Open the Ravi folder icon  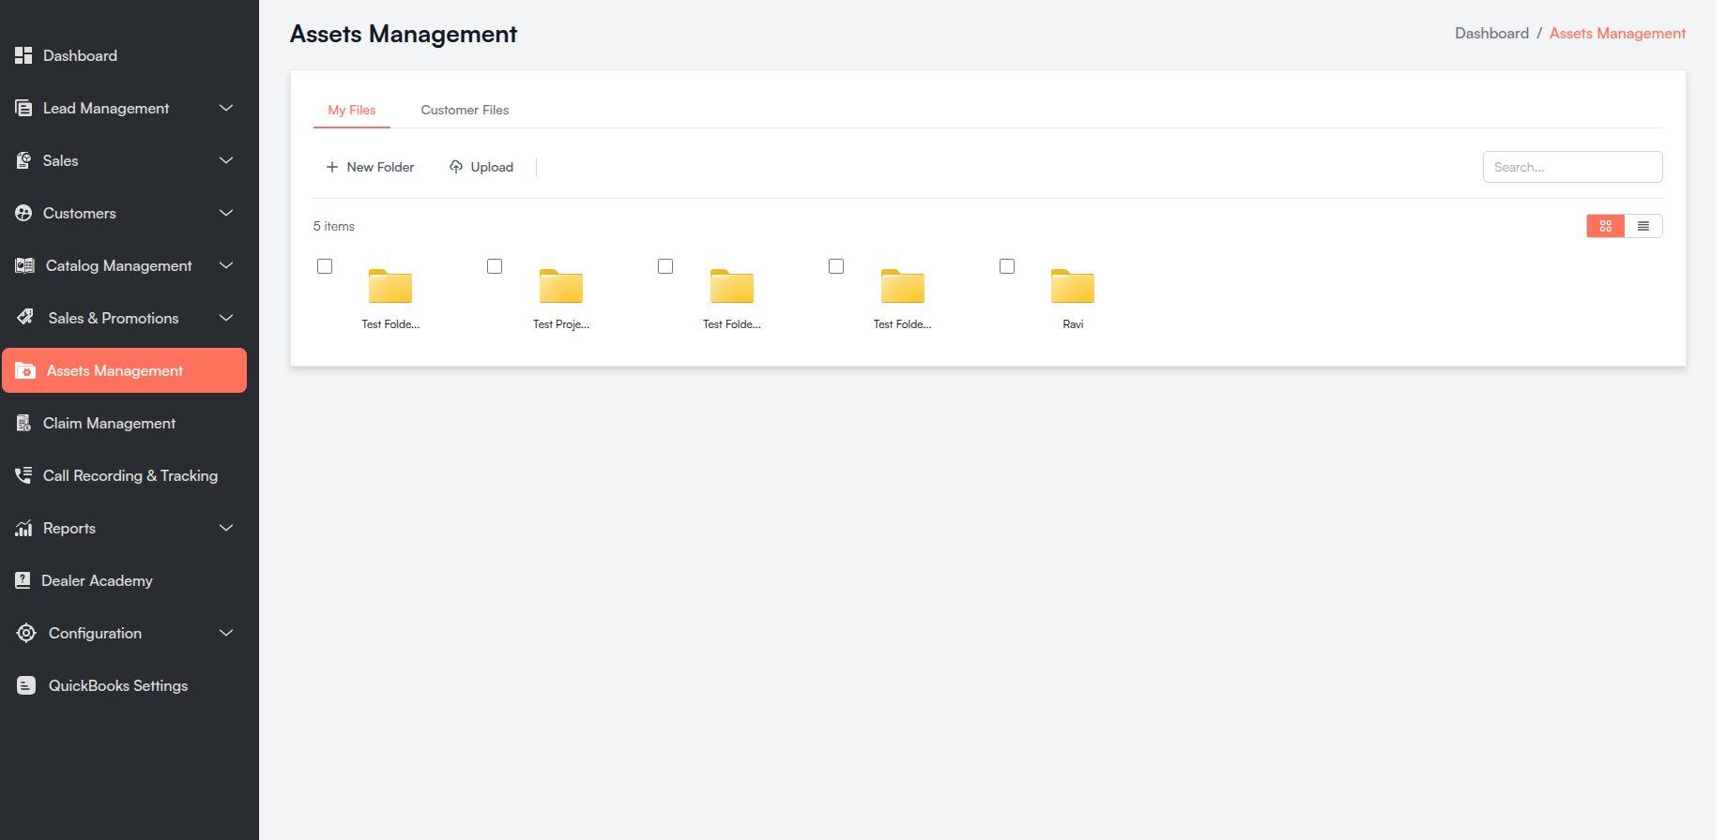point(1073,286)
